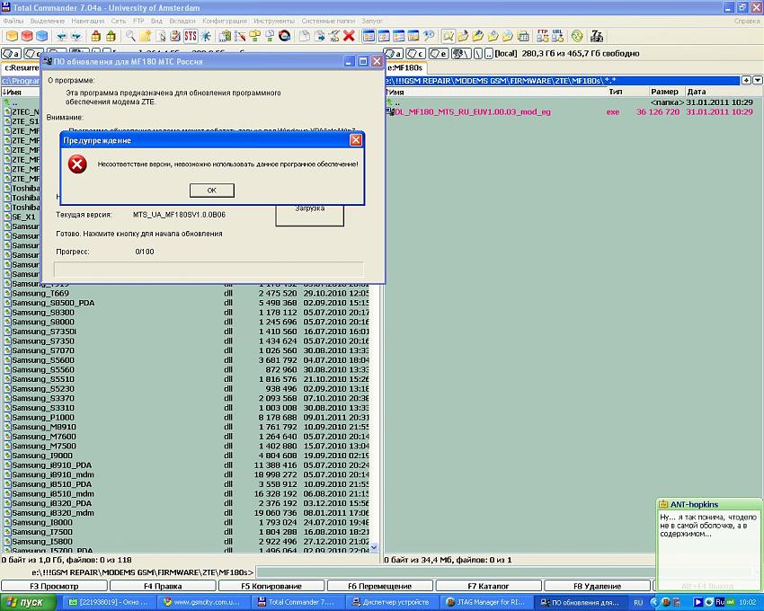The width and height of the screenshot is (764, 611).
Task: Open the Windows Пуск start button
Action: point(24,603)
